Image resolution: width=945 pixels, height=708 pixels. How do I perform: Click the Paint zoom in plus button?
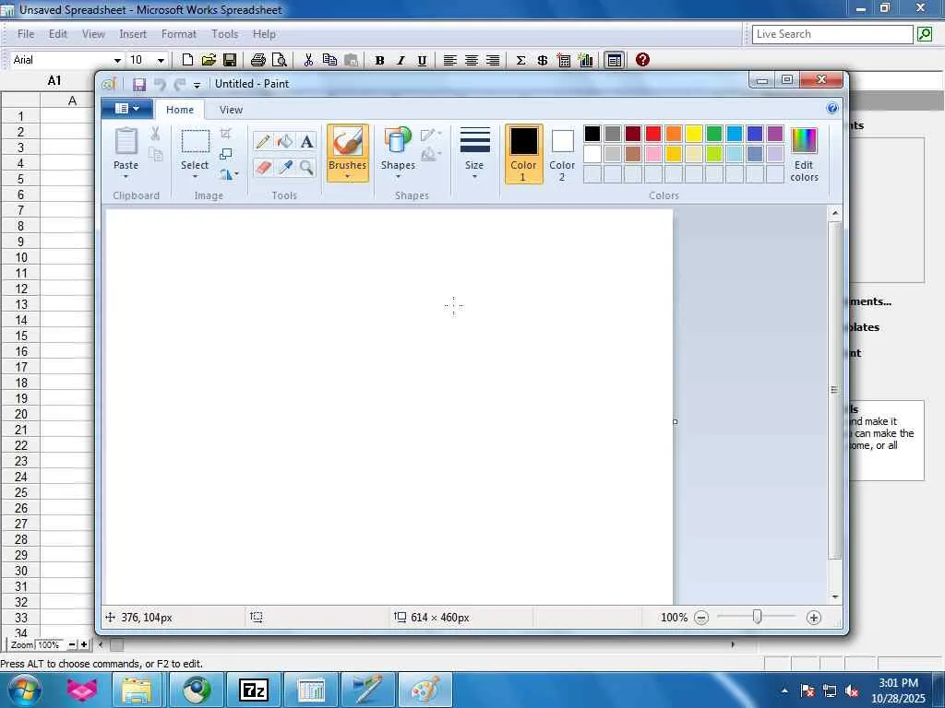click(814, 618)
